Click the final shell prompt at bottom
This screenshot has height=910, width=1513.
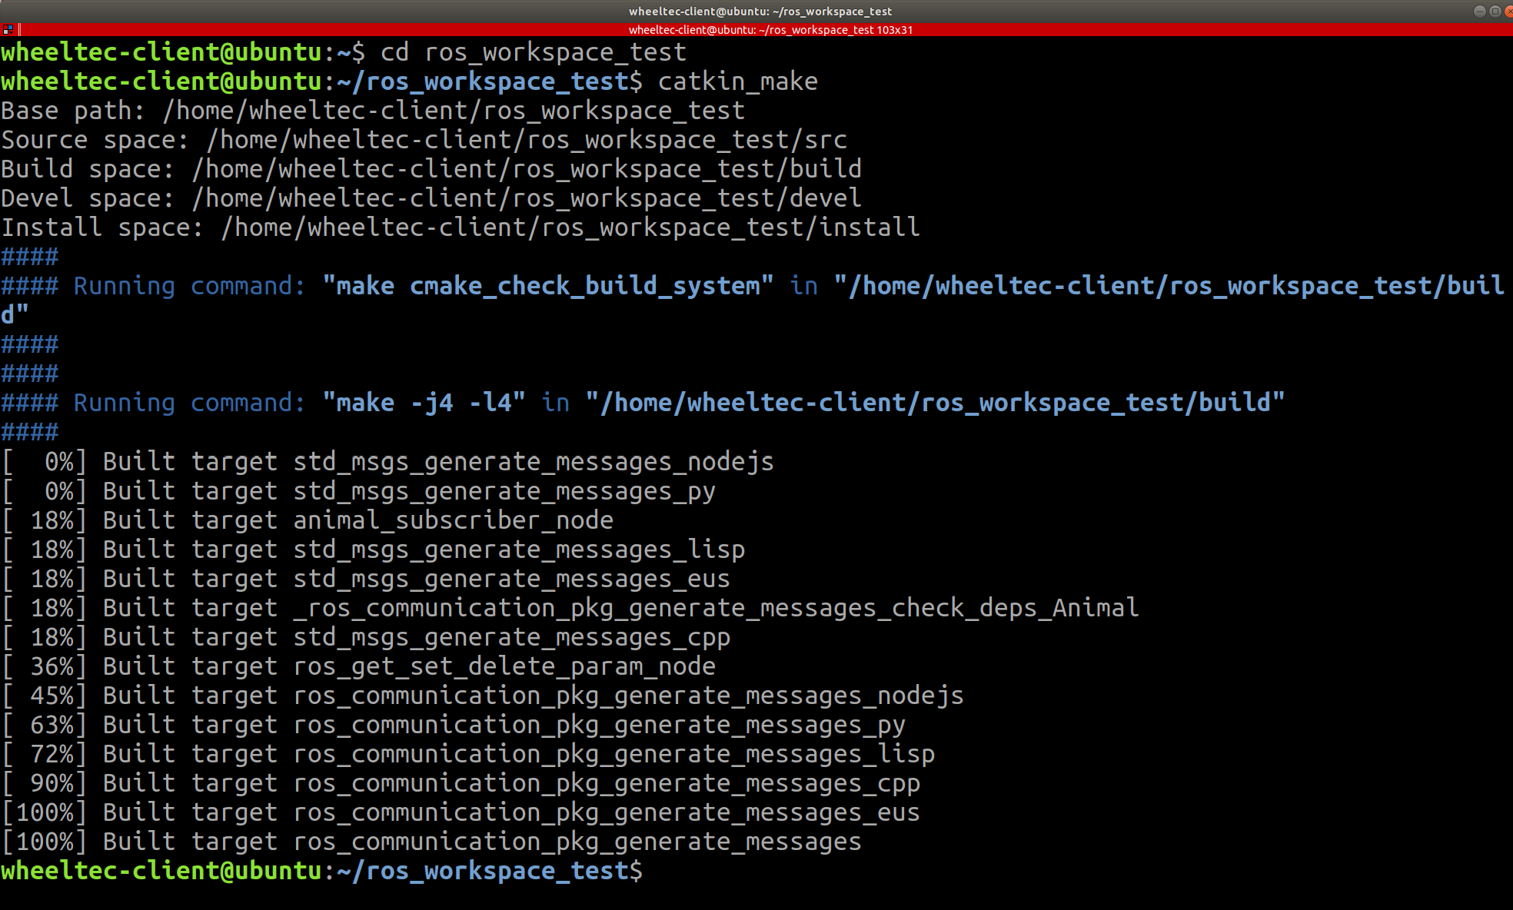[321, 871]
